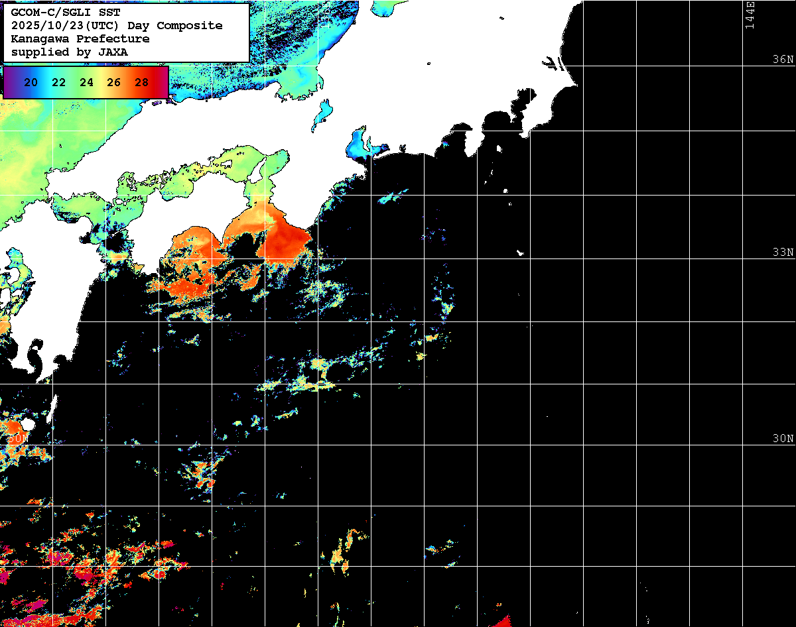Screen dimensions: 796x627
Task: Click the 33N latitude label
Action: tap(783, 253)
